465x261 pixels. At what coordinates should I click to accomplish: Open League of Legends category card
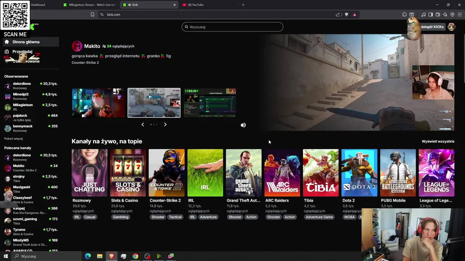(436, 173)
